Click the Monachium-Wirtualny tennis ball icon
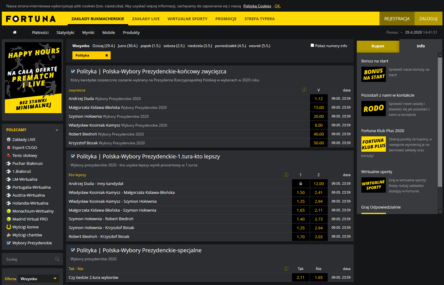This screenshot has width=444, height=285. 9,211
